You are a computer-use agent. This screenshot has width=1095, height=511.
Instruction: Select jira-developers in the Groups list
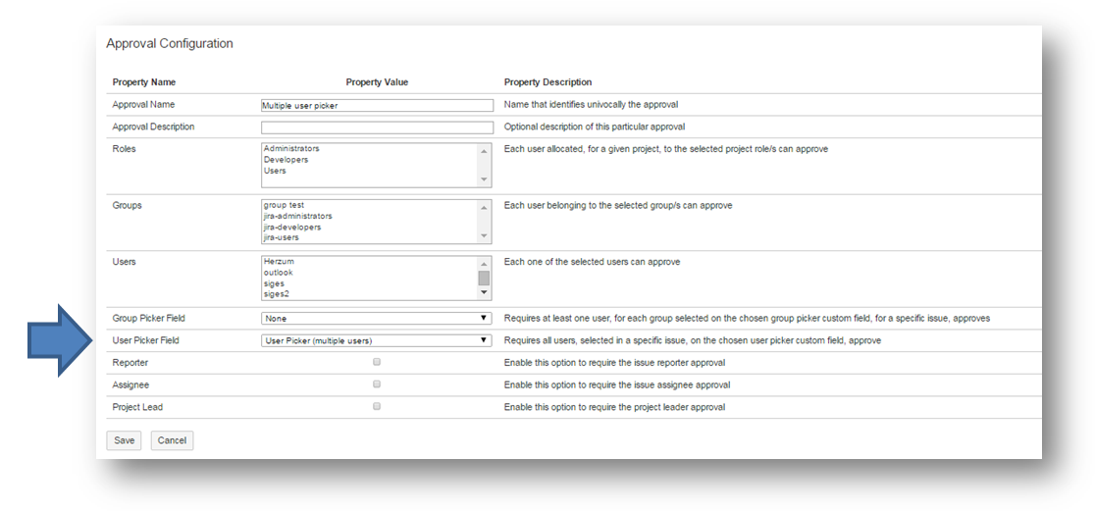pos(292,227)
